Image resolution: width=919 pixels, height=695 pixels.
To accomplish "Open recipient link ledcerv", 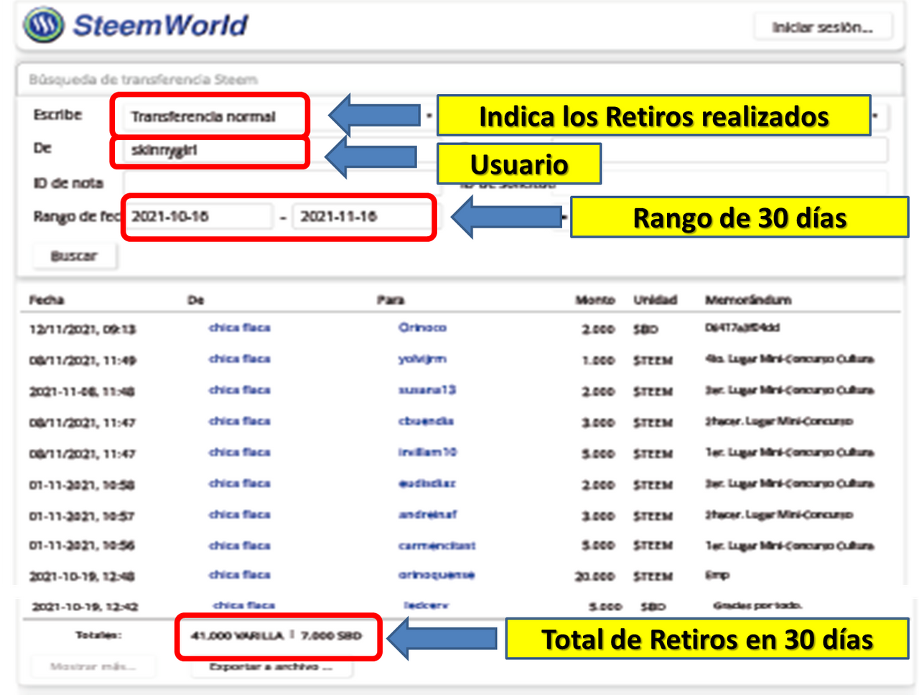I will point(426,605).
